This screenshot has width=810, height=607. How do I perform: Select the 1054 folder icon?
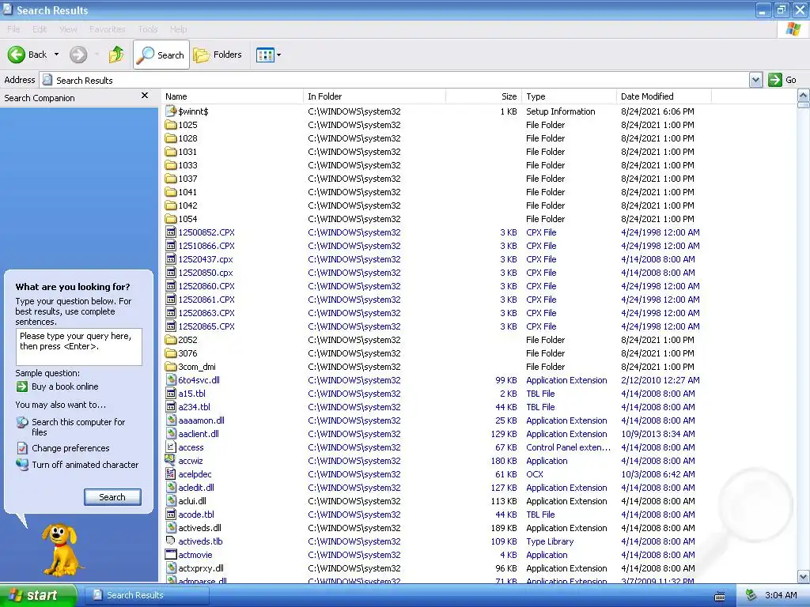pyautogui.click(x=171, y=218)
